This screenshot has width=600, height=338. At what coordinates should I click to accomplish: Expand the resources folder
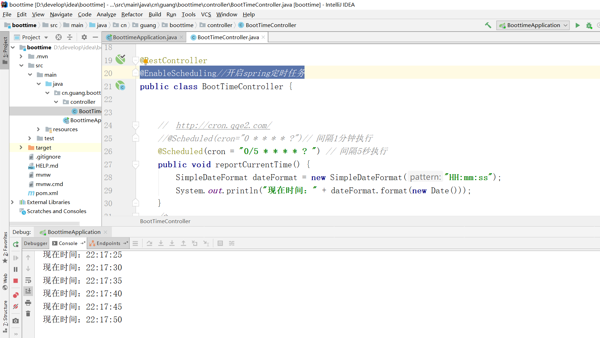[38, 129]
